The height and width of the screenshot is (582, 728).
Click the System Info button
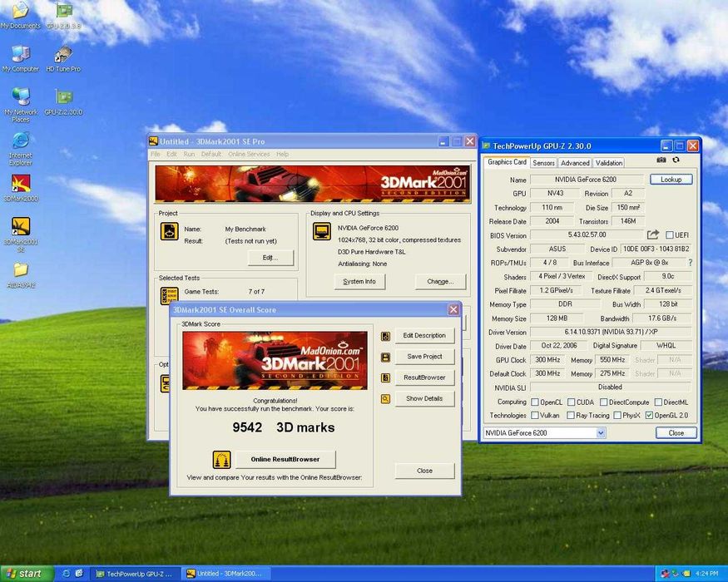pyautogui.click(x=359, y=281)
